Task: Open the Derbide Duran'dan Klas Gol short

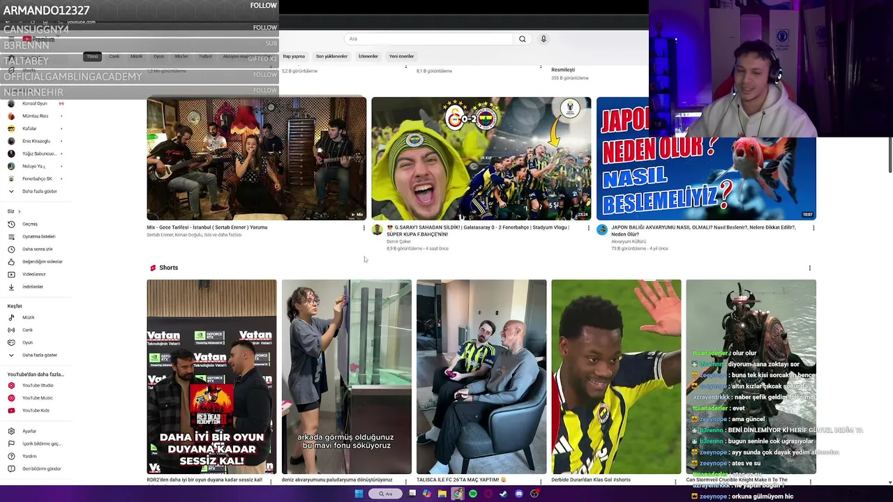Action: (616, 376)
